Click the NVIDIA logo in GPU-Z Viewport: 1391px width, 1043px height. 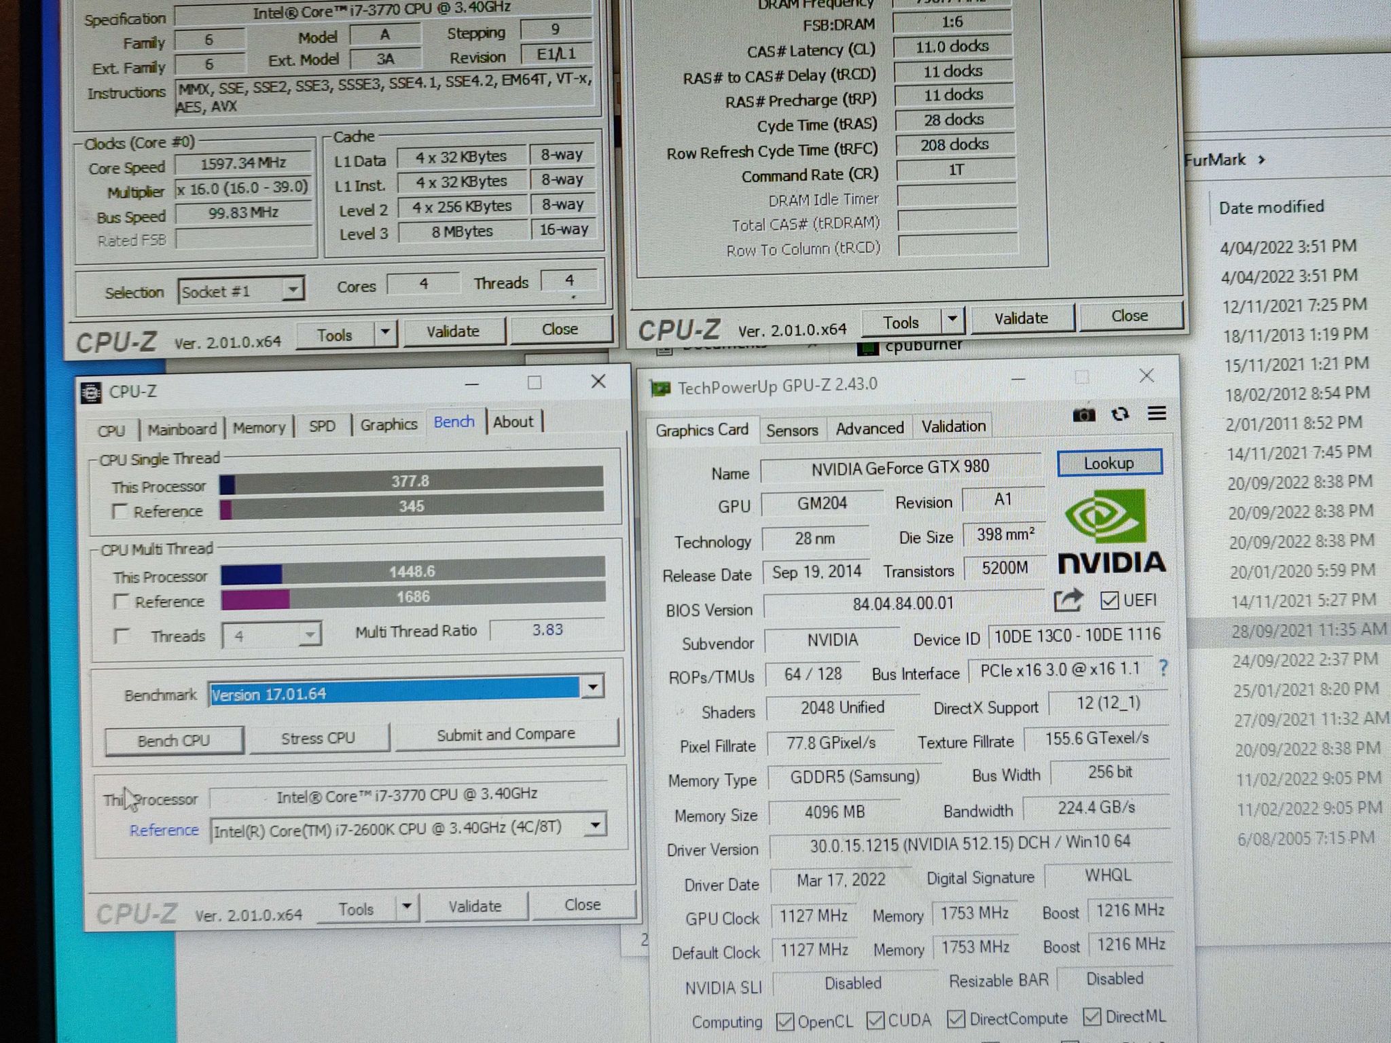tap(1110, 531)
